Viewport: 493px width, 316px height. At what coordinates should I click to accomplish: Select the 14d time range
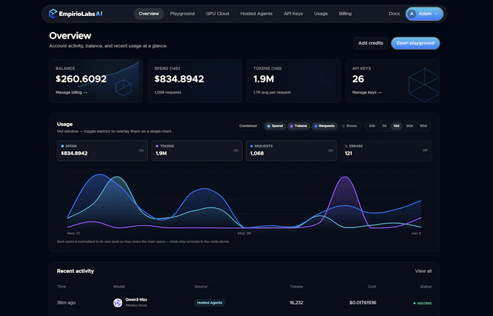coord(396,126)
